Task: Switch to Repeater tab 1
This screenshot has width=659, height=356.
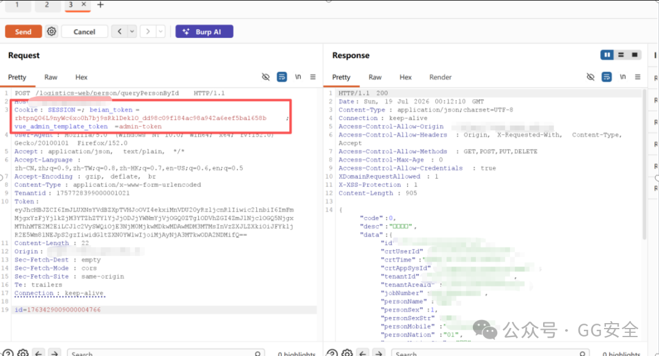Action: click(x=17, y=5)
